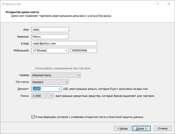Close the Открыть счет dialog

coord(169,4)
